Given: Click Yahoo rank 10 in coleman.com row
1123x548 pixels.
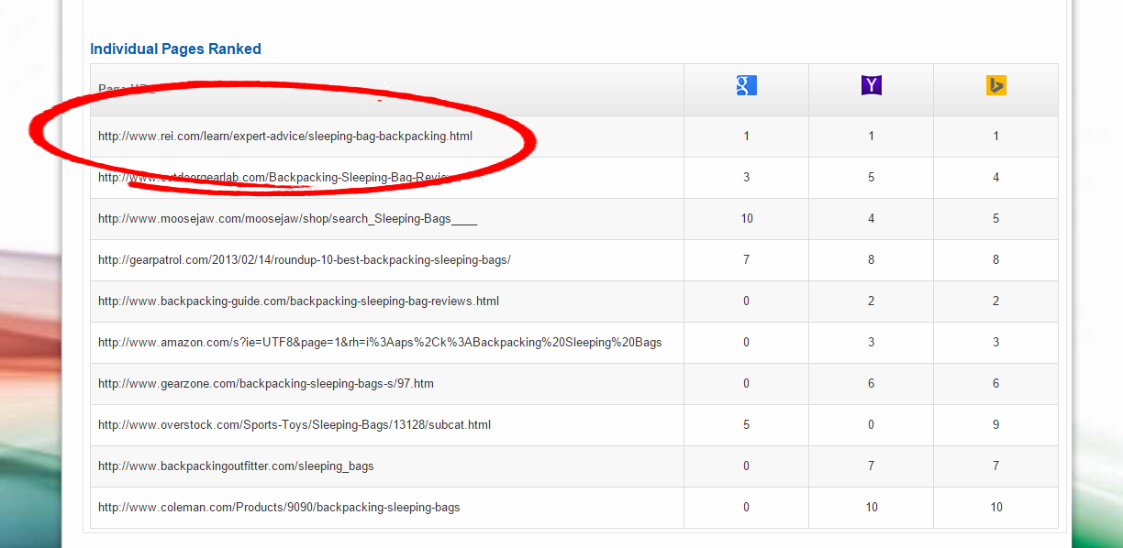Looking at the screenshot, I should coord(872,508).
